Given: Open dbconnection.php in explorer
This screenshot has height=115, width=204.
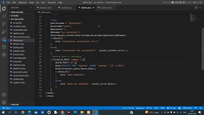Looking at the screenshot, I should [x=21, y=37].
